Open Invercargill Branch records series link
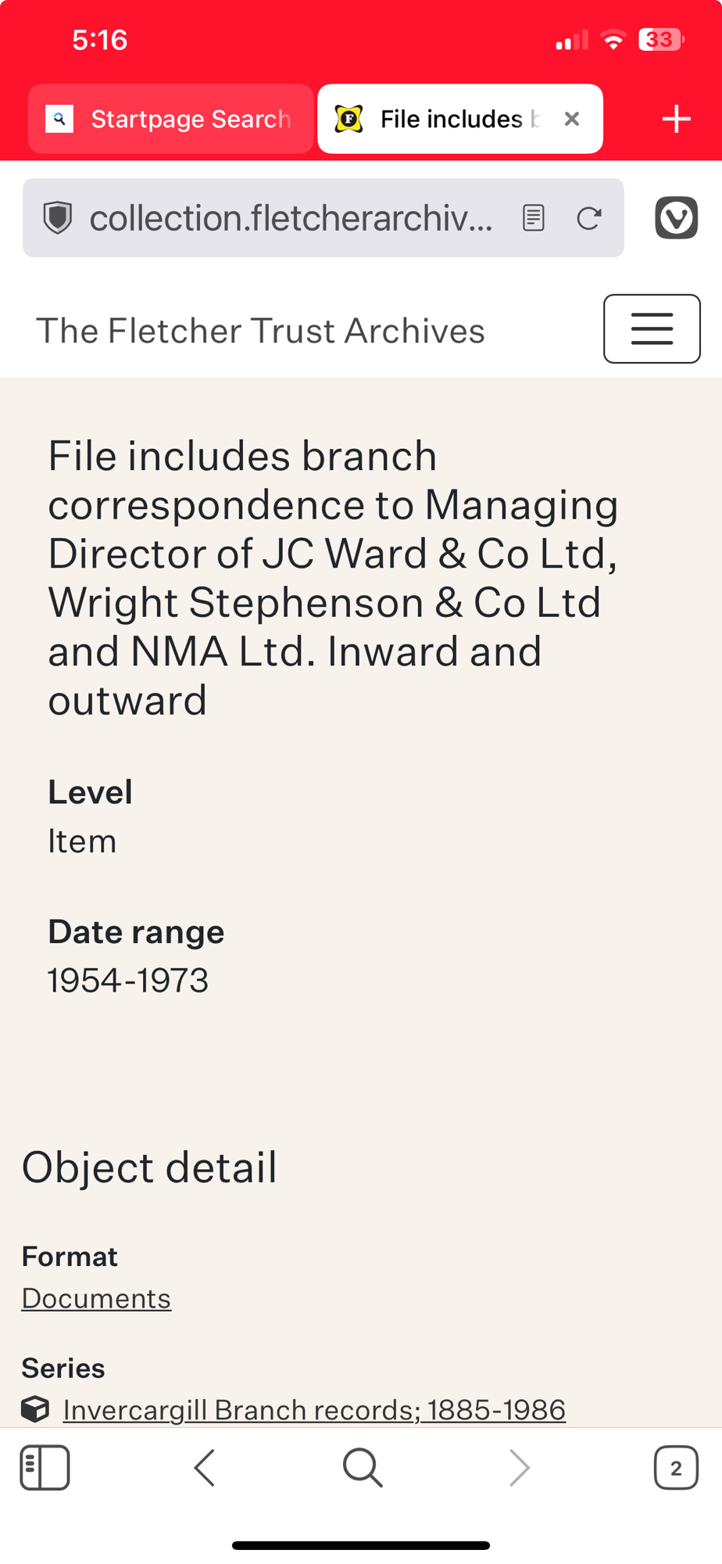This screenshot has height=1564, width=722. click(x=314, y=1410)
